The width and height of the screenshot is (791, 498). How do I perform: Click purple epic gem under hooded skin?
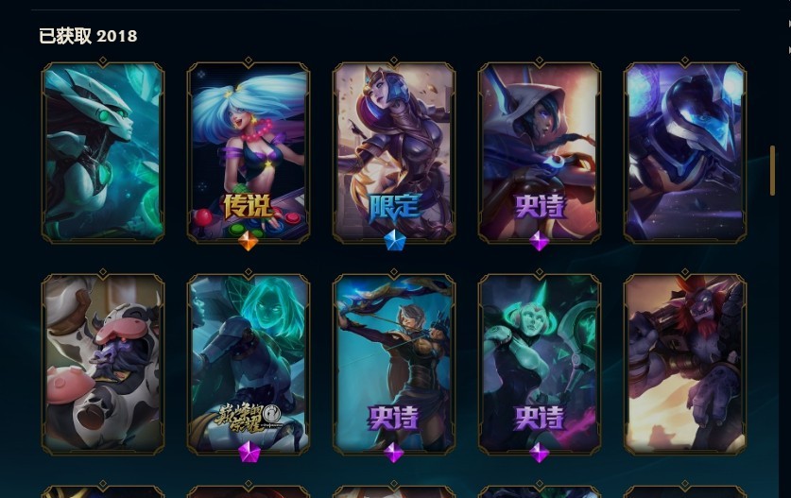(540, 241)
